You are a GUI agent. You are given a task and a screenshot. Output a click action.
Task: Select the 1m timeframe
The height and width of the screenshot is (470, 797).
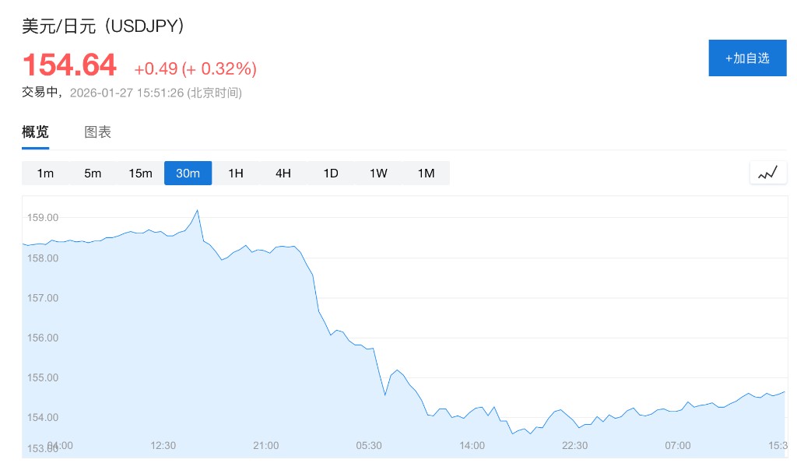(45, 173)
